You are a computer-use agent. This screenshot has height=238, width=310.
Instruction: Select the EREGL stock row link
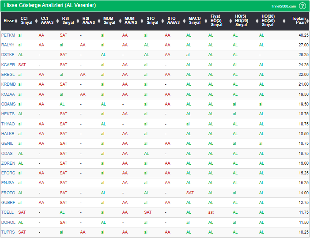point(8,75)
